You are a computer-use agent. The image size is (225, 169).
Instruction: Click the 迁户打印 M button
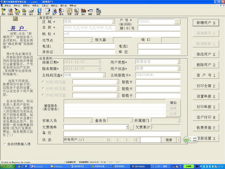[x=206, y=117]
